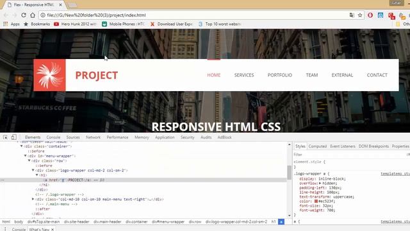Open the Styles sidebar tab
Screen dimensions: 410x231
[x=300, y=146]
